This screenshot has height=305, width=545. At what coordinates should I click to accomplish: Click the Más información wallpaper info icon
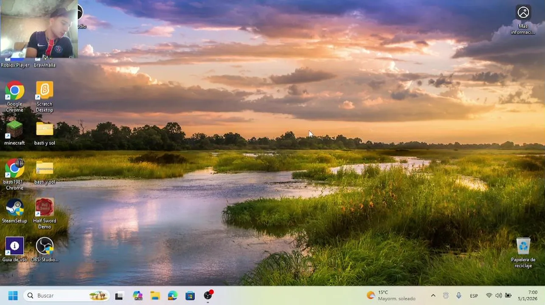point(523,19)
